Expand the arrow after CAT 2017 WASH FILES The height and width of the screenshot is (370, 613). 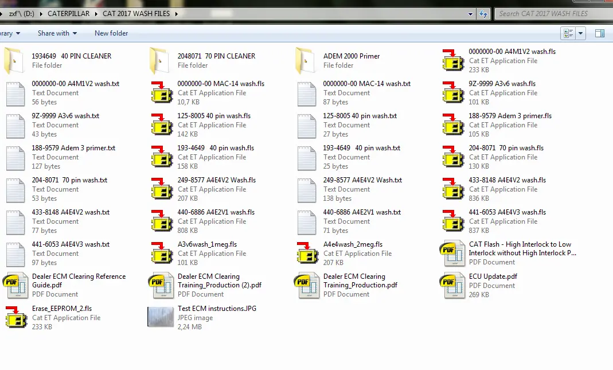177,14
